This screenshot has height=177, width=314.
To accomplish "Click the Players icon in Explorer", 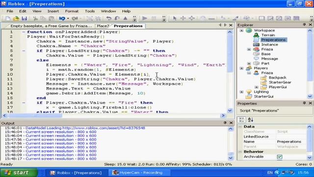I will point(249,68).
